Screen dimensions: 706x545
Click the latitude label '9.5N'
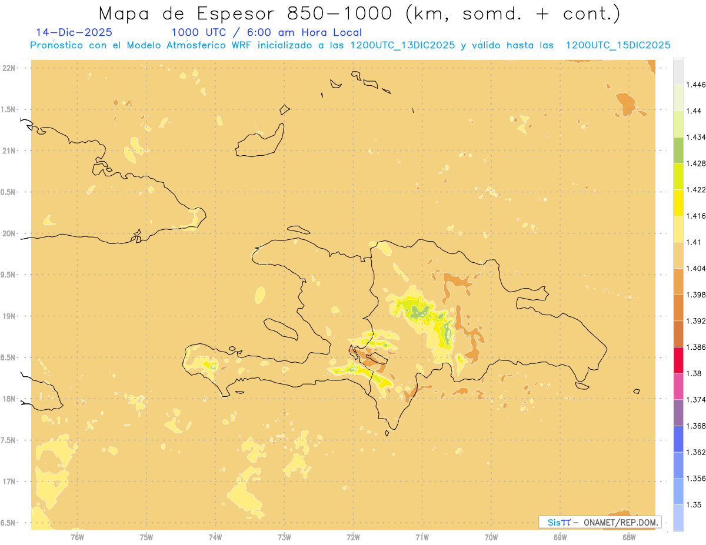(x=9, y=275)
